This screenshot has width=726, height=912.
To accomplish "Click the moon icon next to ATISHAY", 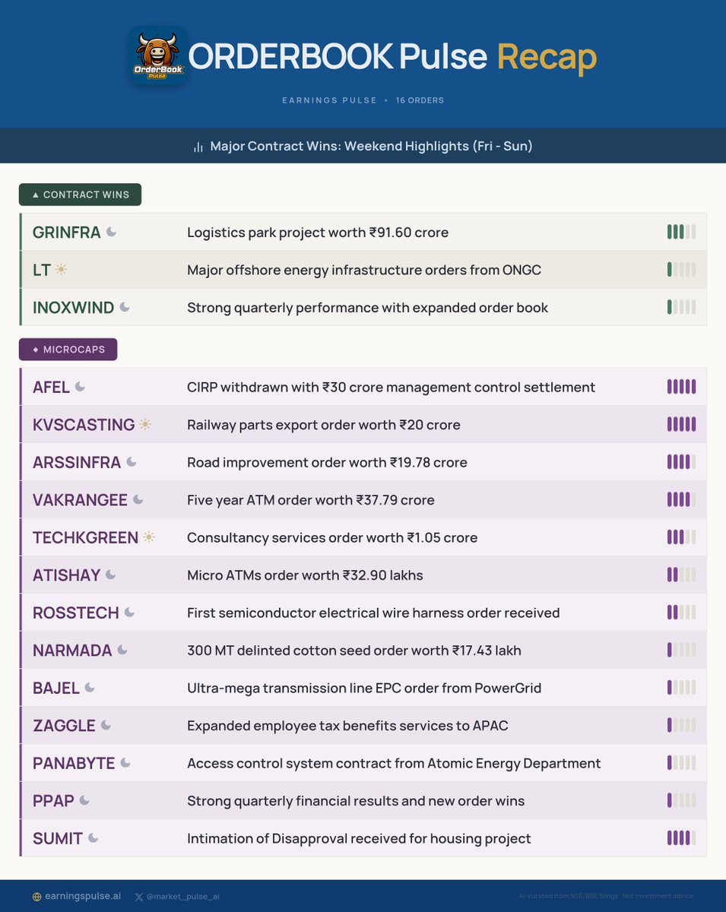I will [x=110, y=575].
